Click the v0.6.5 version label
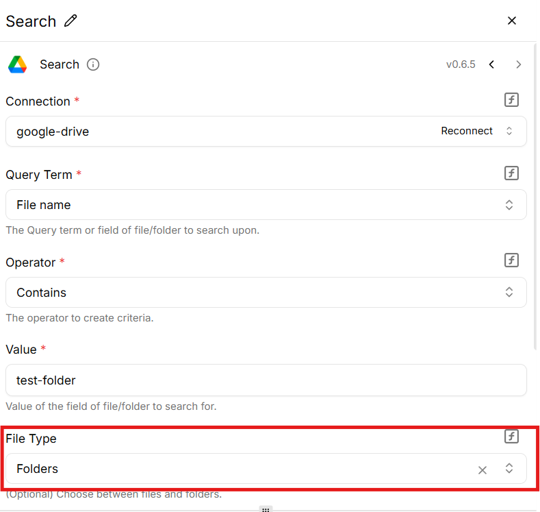The image size is (540, 512). pos(461,64)
